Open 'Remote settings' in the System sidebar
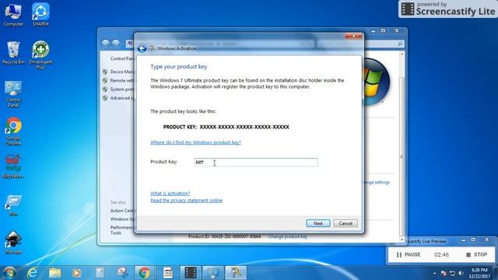 (122, 81)
